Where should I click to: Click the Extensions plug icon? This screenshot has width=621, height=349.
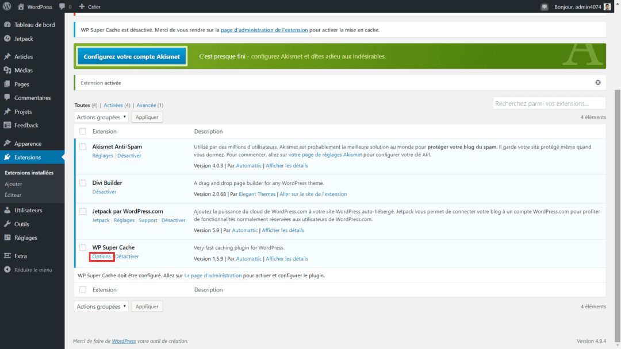pos(7,157)
